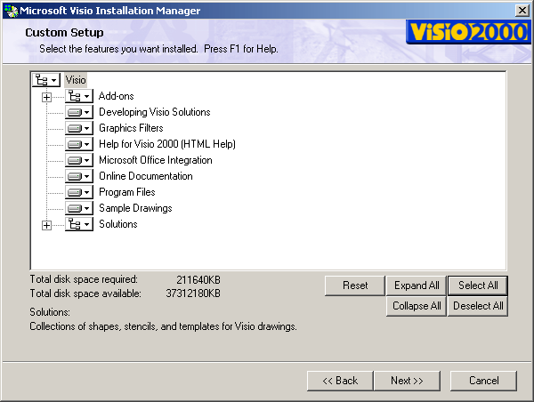Select the Solutions feature label

pos(118,224)
